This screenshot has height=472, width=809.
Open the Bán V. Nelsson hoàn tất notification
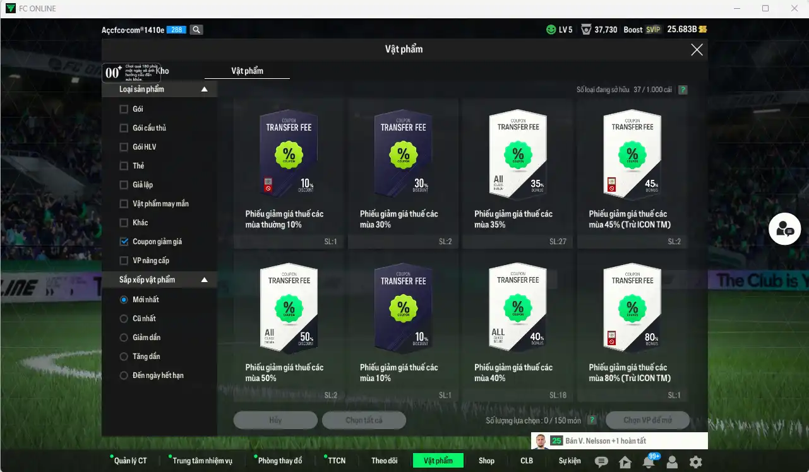pyautogui.click(x=620, y=441)
